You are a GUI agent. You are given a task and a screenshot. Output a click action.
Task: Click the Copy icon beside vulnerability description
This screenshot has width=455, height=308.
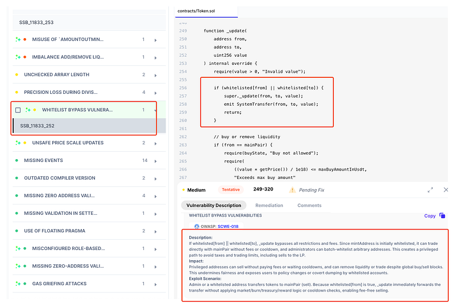pos(442,216)
